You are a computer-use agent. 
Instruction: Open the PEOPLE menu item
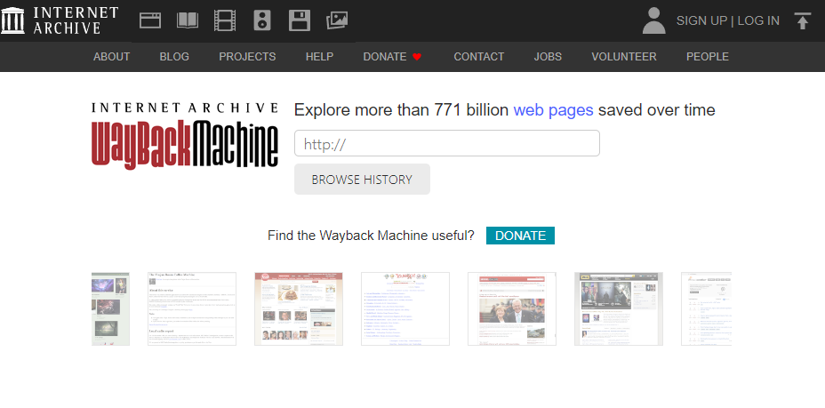pos(707,57)
